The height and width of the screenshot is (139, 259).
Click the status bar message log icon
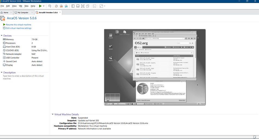coord(255,137)
